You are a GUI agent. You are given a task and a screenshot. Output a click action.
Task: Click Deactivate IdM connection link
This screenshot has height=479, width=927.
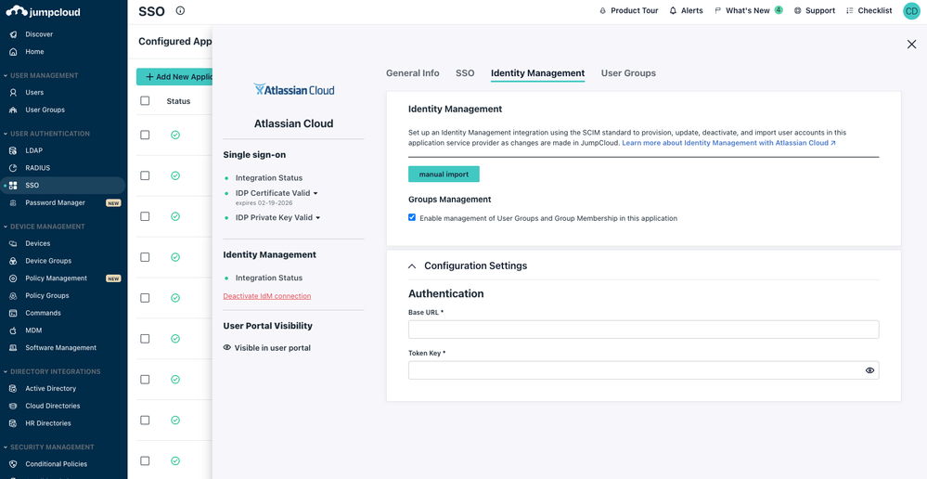[x=267, y=296]
